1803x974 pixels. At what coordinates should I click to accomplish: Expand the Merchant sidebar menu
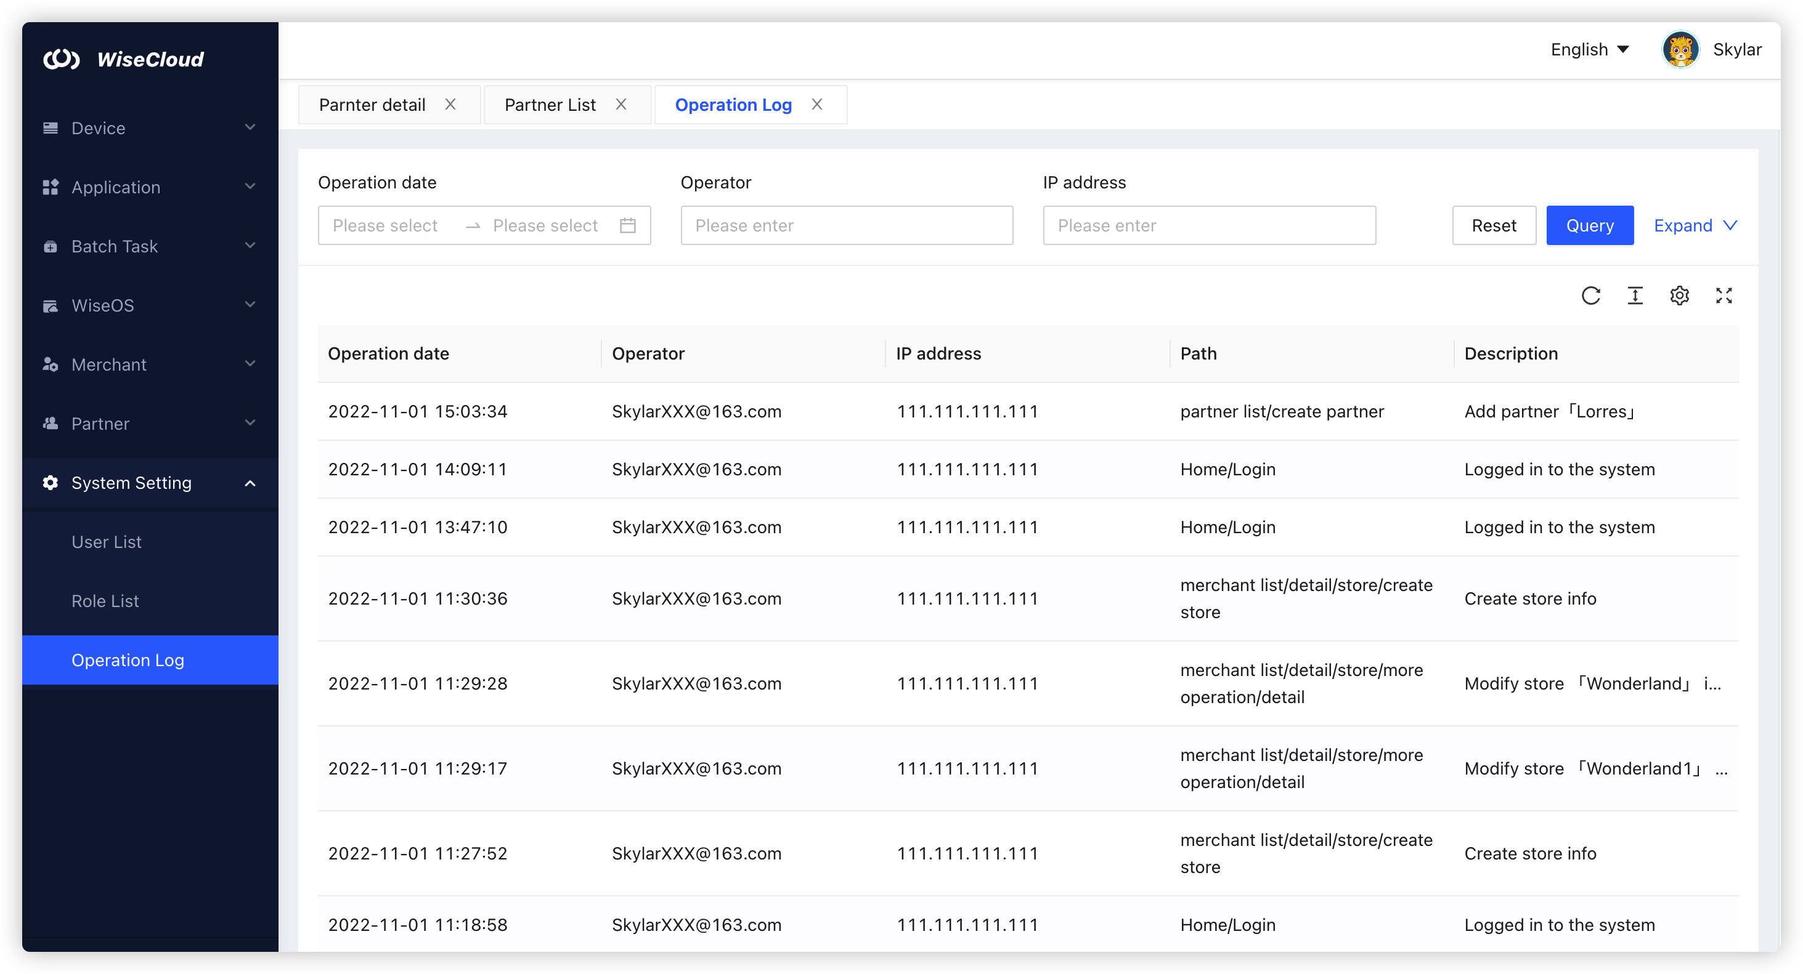[x=150, y=364]
